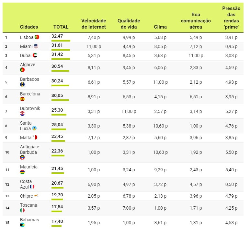Screen dimensions: 250x233
Task: Click Lisboa's green total score bar
Action: [x=61, y=41]
